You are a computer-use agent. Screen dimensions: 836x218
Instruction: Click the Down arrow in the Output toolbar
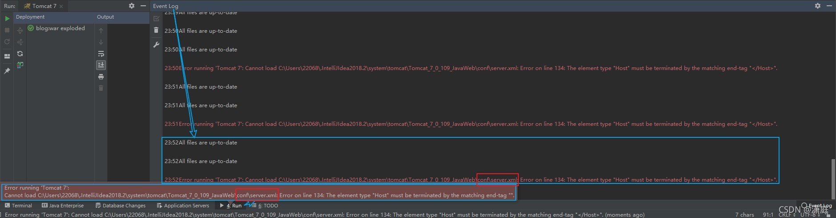pyautogui.click(x=101, y=42)
